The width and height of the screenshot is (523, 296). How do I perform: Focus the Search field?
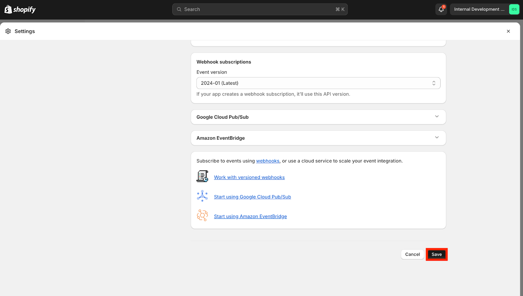(x=260, y=9)
